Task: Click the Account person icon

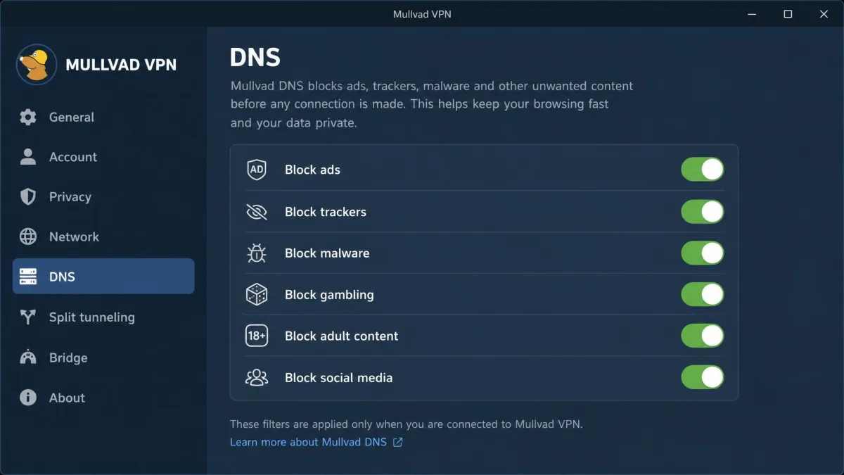Action: [x=28, y=157]
